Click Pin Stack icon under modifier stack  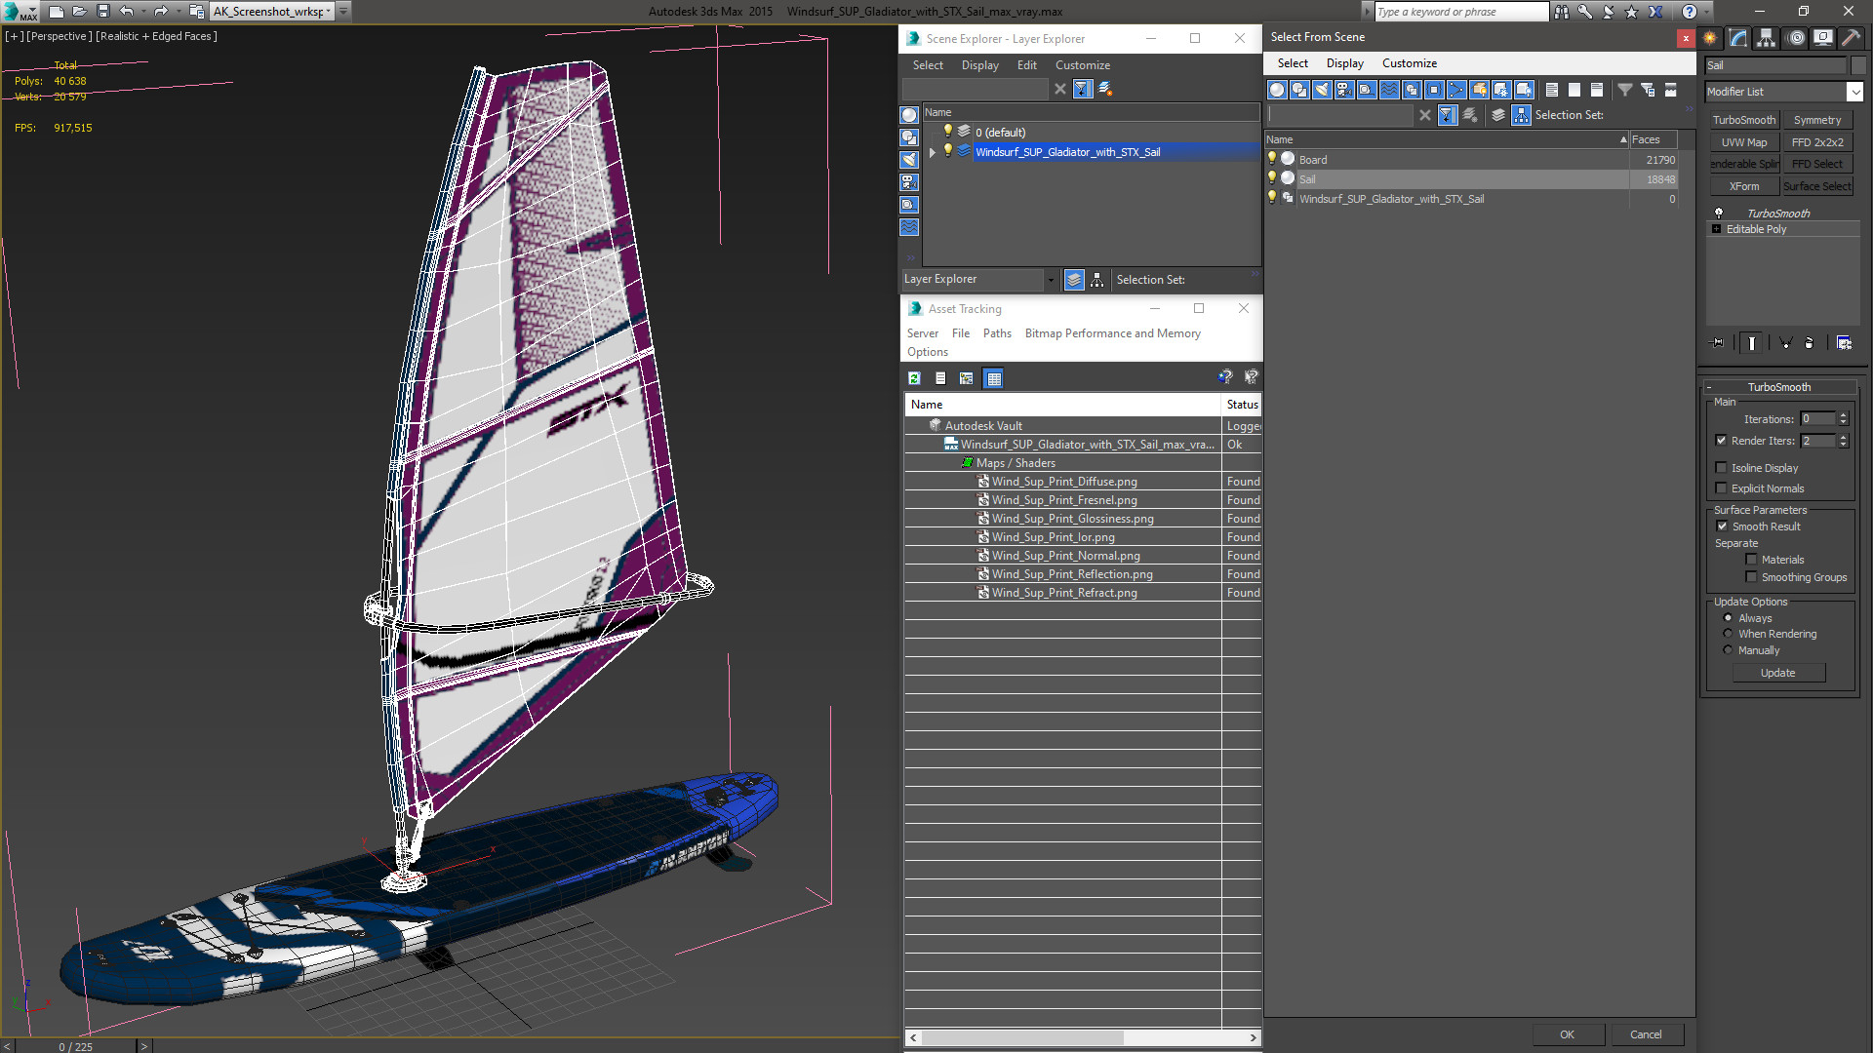click(1718, 343)
